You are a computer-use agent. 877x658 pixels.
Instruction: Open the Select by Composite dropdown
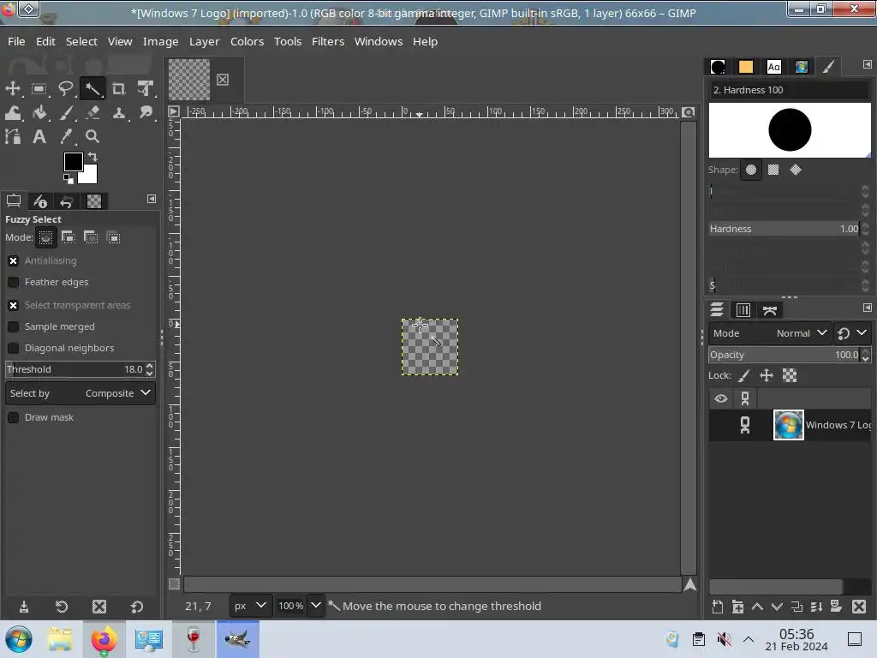tap(81, 393)
